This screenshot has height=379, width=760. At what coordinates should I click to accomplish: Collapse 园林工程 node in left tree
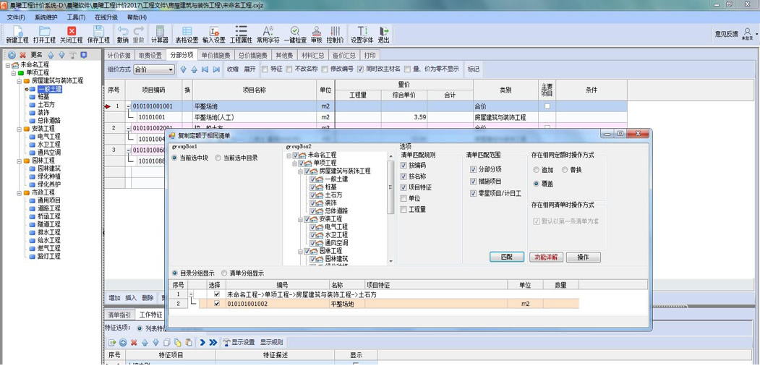coord(20,161)
